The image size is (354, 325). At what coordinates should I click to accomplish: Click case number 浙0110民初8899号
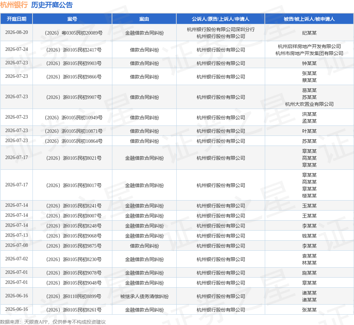[74, 296]
